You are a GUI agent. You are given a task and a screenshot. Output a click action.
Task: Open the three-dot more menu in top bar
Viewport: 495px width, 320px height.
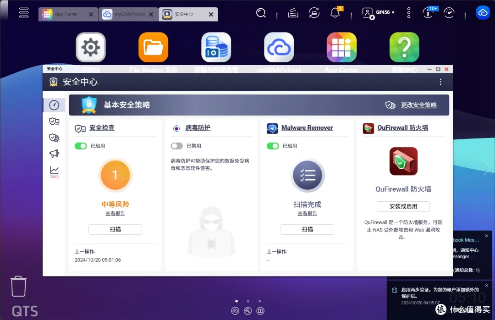tap(409, 13)
